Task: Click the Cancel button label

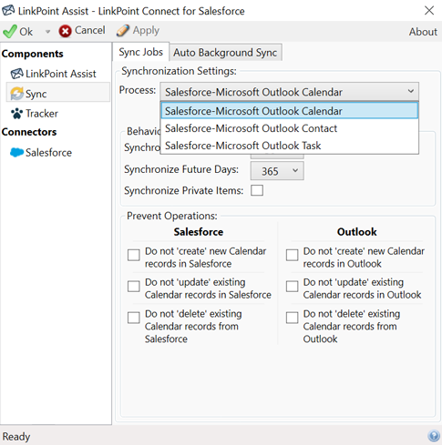Action: pyautogui.click(x=89, y=30)
